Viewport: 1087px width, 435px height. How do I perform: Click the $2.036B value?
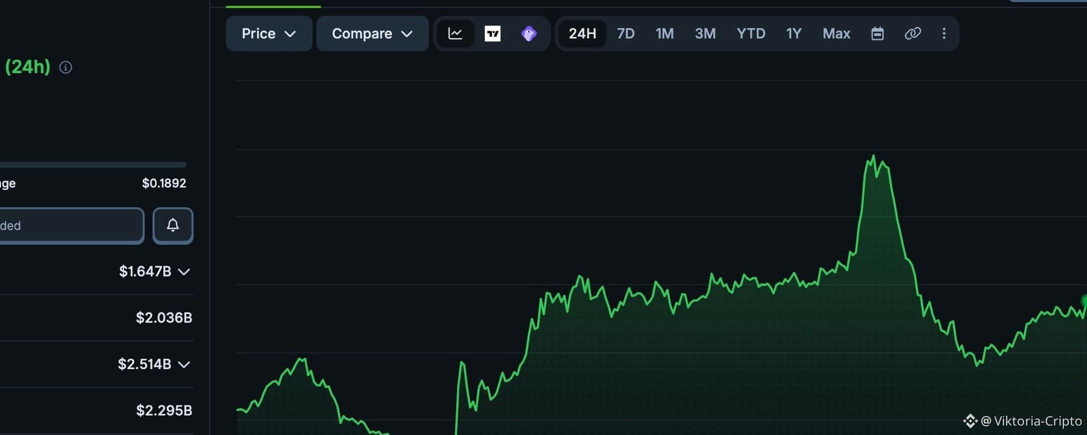164,318
